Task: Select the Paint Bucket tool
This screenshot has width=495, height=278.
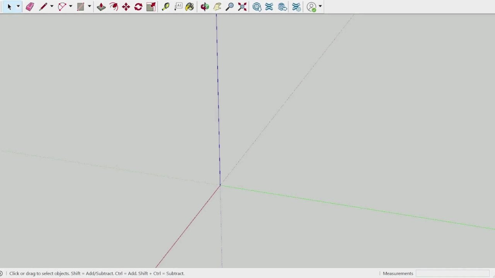Action: tap(189, 7)
